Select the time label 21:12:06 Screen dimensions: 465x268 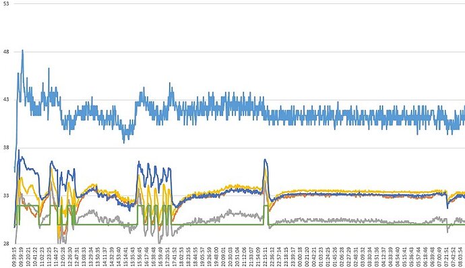click(x=245, y=257)
